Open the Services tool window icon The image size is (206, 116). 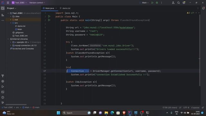point(3,81)
